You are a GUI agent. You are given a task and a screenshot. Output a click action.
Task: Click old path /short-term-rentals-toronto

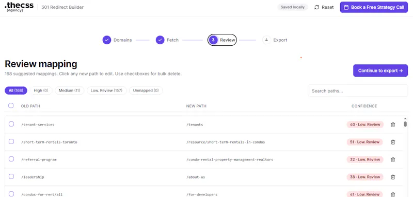pyautogui.click(x=49, y=142)
